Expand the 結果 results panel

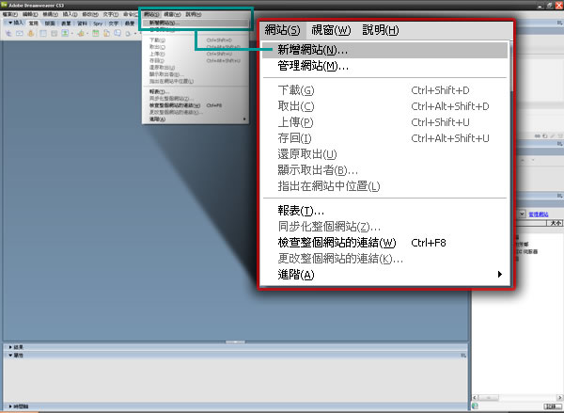(10, 347)
